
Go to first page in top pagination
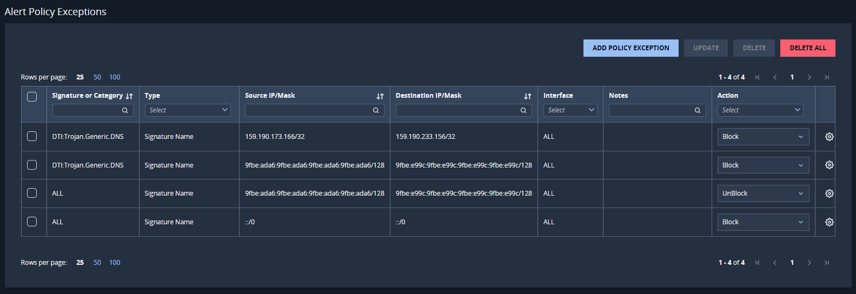[x=758, y=77]
